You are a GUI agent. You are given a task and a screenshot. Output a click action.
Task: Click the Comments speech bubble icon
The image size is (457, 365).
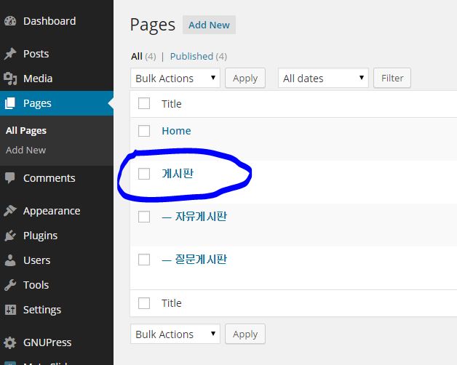coord(10,178)
